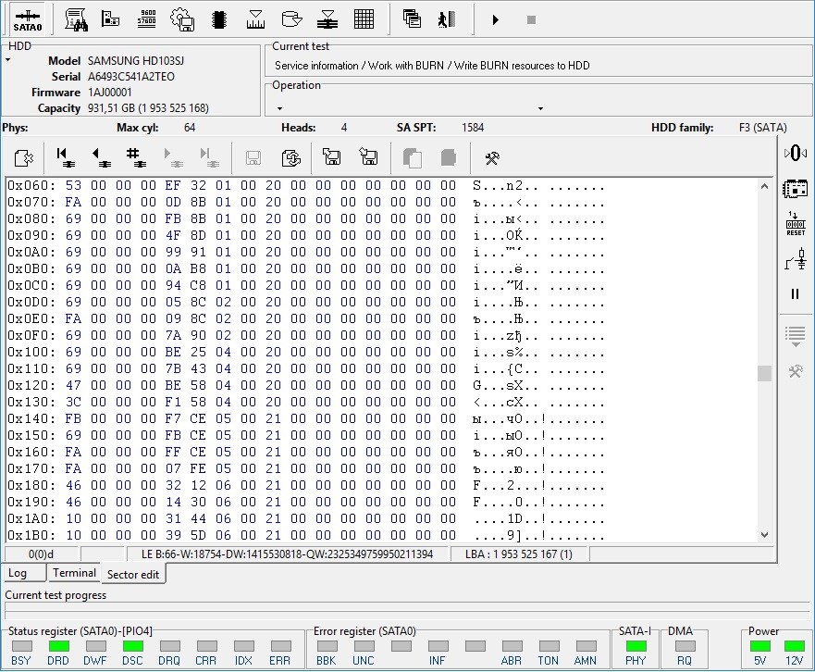The width and height of the screenshot is (815, 672).
Task: Stop the test with the square button
Action: tap(531, 19)
